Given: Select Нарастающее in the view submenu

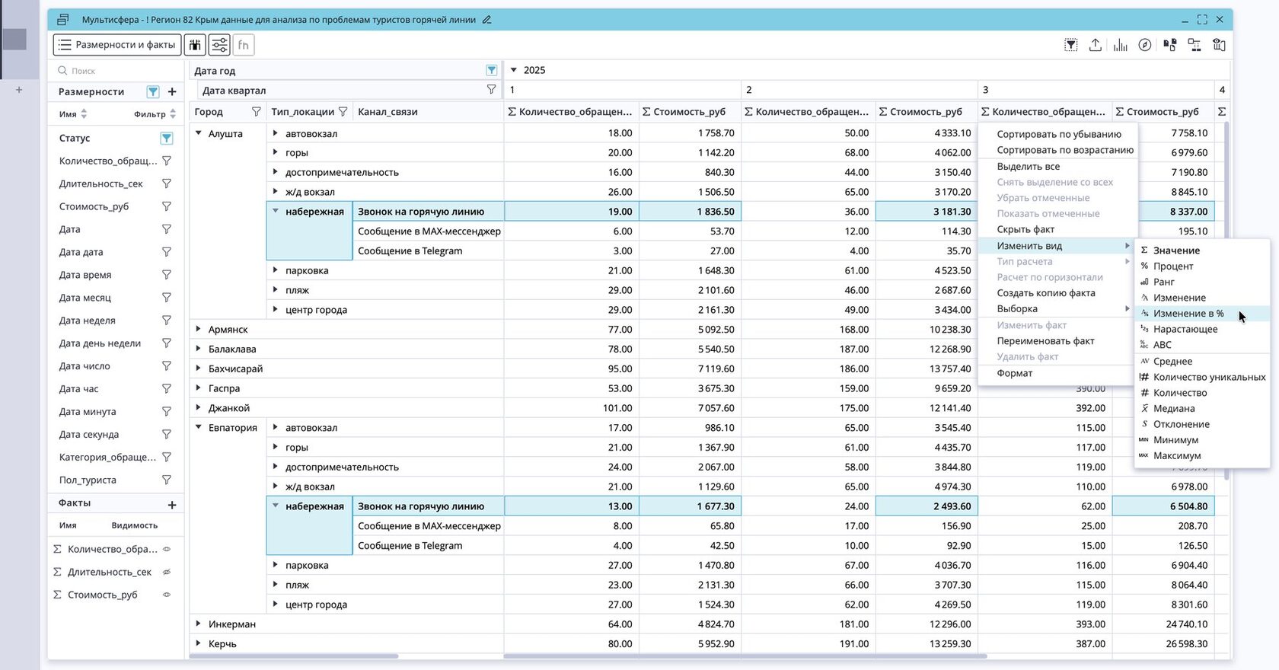Looking at the screenshot, I should point(1202,330).
